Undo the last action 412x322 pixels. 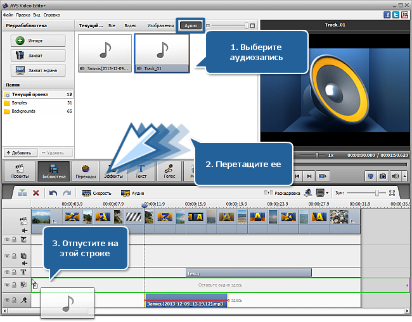pyautogui.click(x=53, y=193)
